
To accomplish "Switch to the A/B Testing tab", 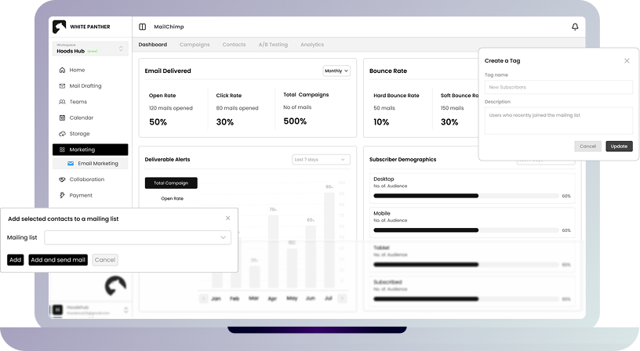I will 273,45.
